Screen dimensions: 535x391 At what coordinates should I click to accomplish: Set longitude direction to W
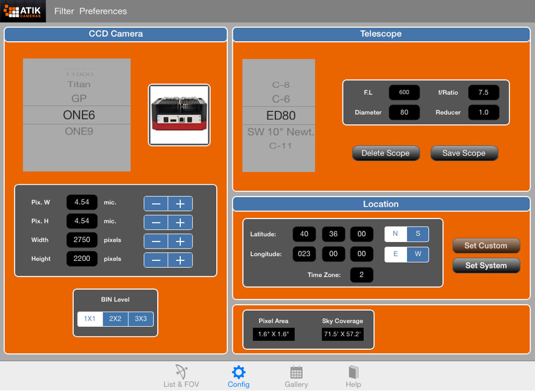click(418, 254)
